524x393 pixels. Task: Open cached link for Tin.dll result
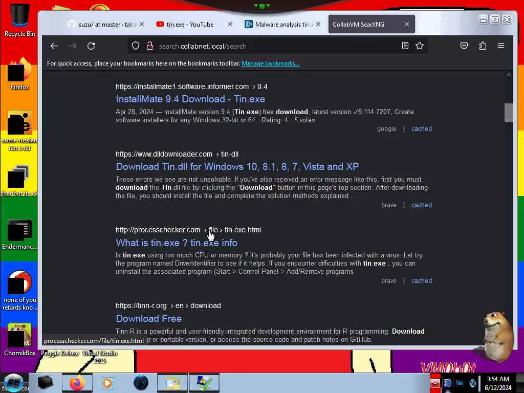pos(422,205)
